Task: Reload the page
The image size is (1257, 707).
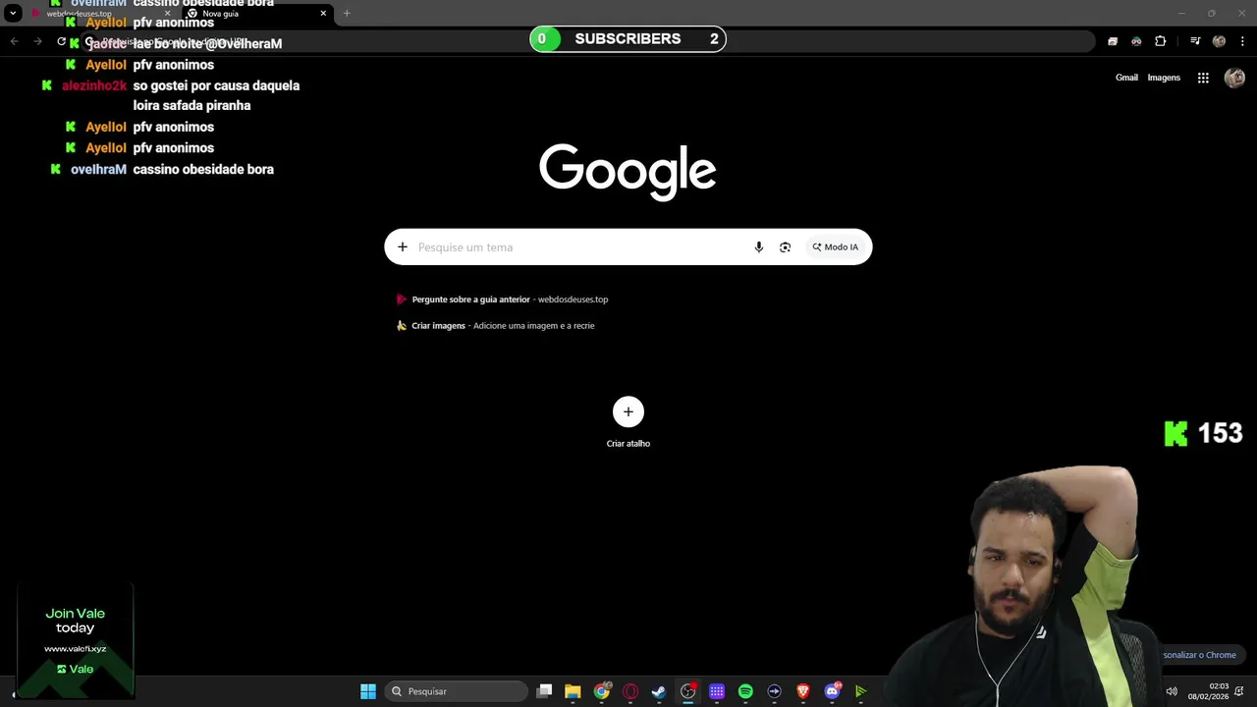Action: click(x=61, y=41)
